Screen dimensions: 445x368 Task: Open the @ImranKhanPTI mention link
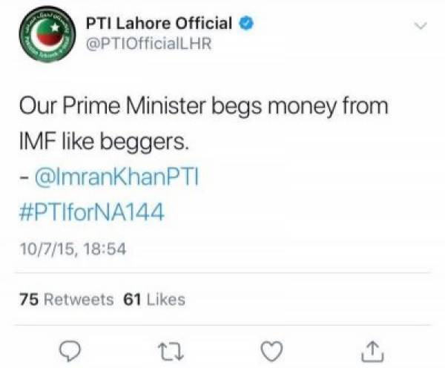[x=117, y=177]
